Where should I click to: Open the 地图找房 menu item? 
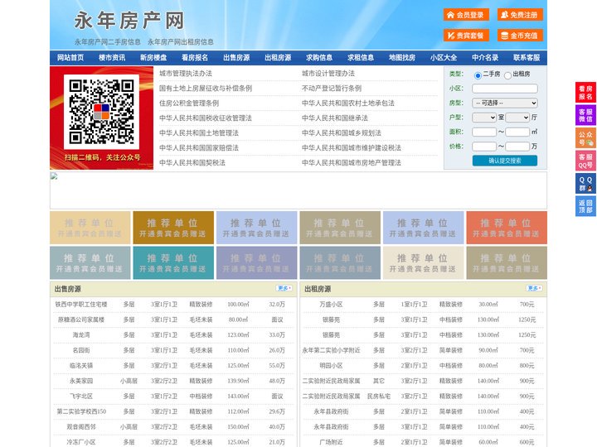click(x=402, y=58)
